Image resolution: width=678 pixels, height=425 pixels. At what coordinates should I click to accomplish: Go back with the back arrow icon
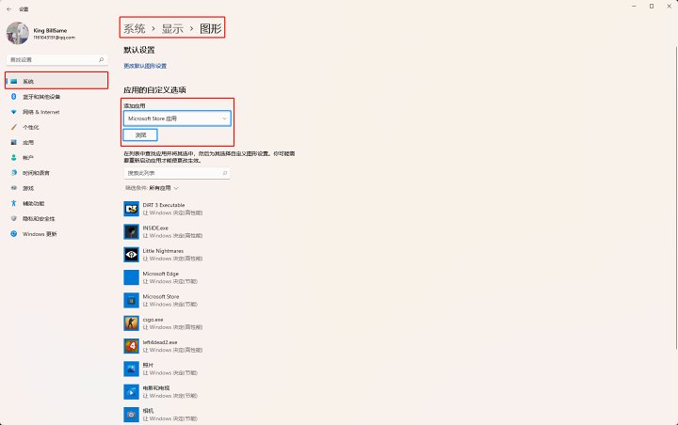[9, 9]
